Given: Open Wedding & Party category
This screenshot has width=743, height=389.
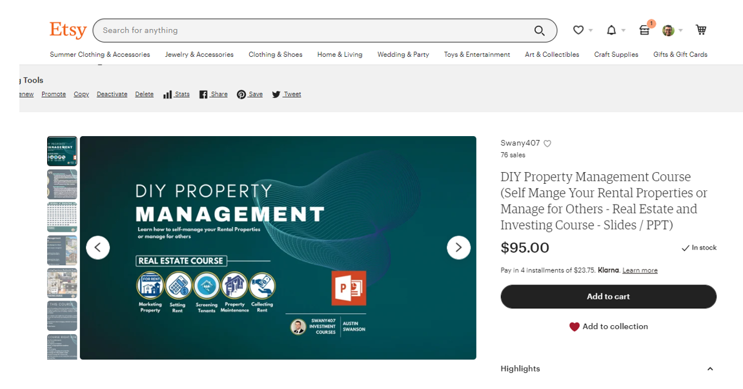Looking at the screenshot, I should [403, 54].
